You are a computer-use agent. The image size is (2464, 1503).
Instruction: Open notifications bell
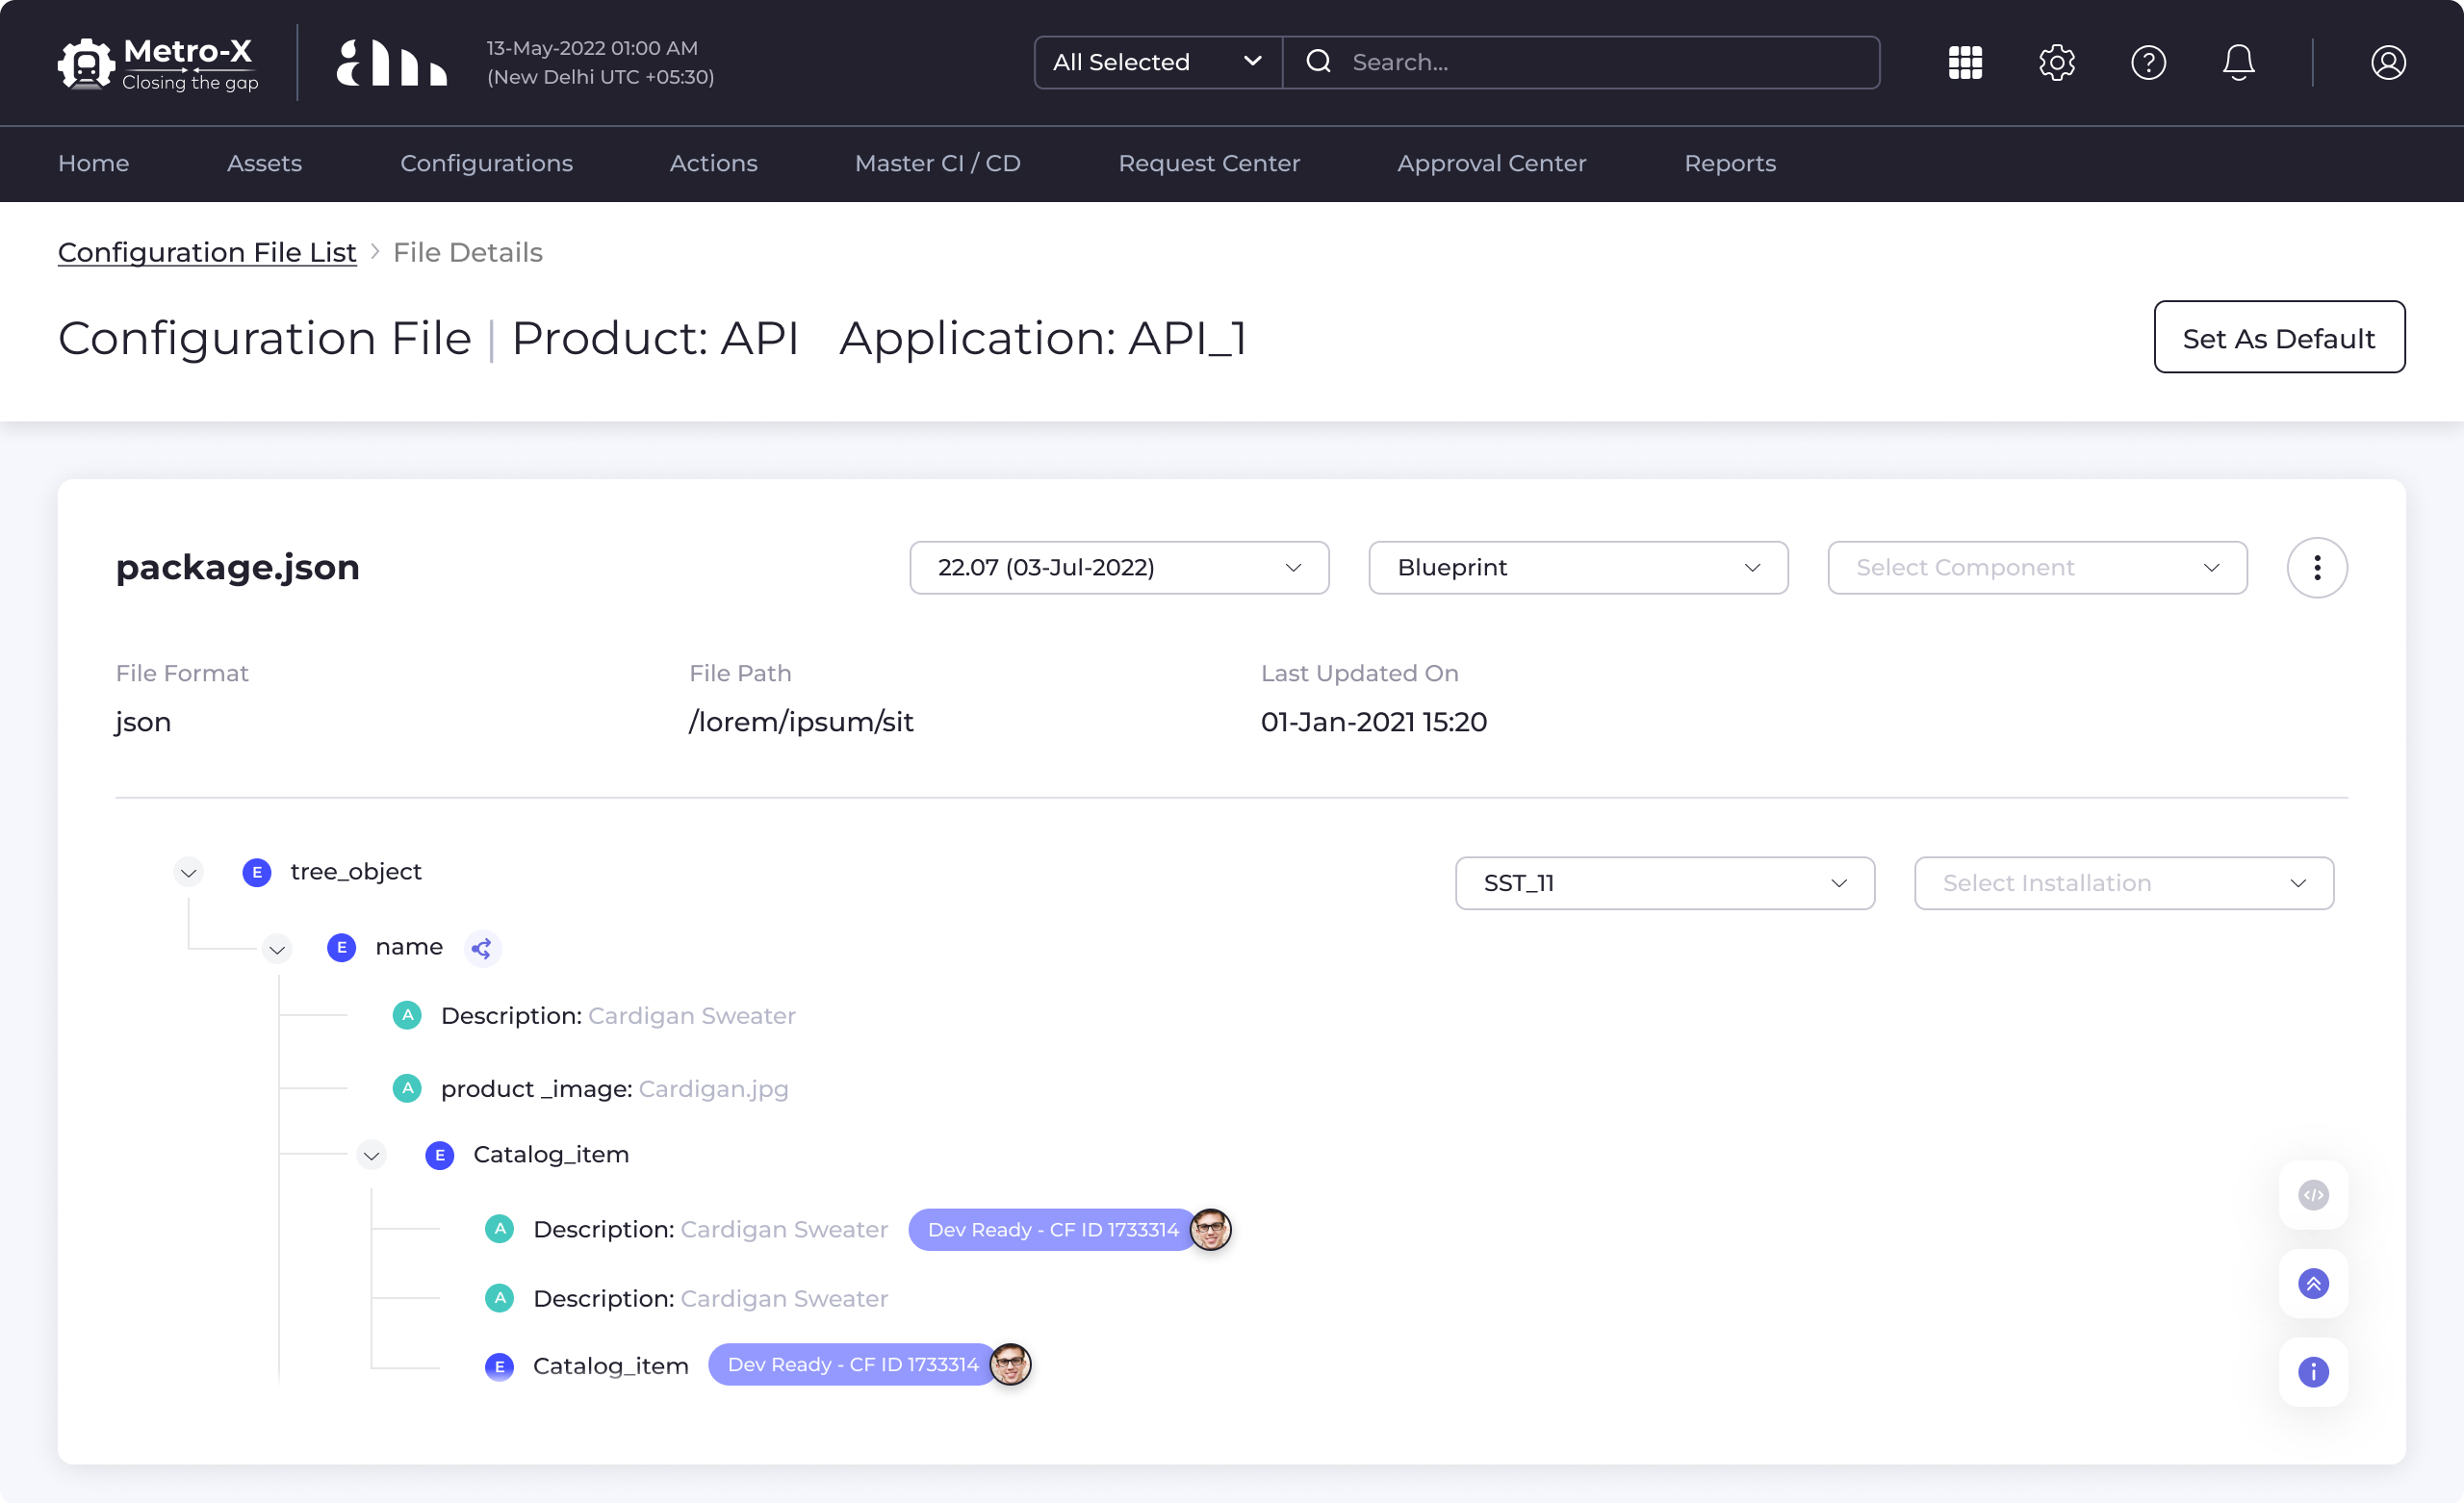point(2238,63)
